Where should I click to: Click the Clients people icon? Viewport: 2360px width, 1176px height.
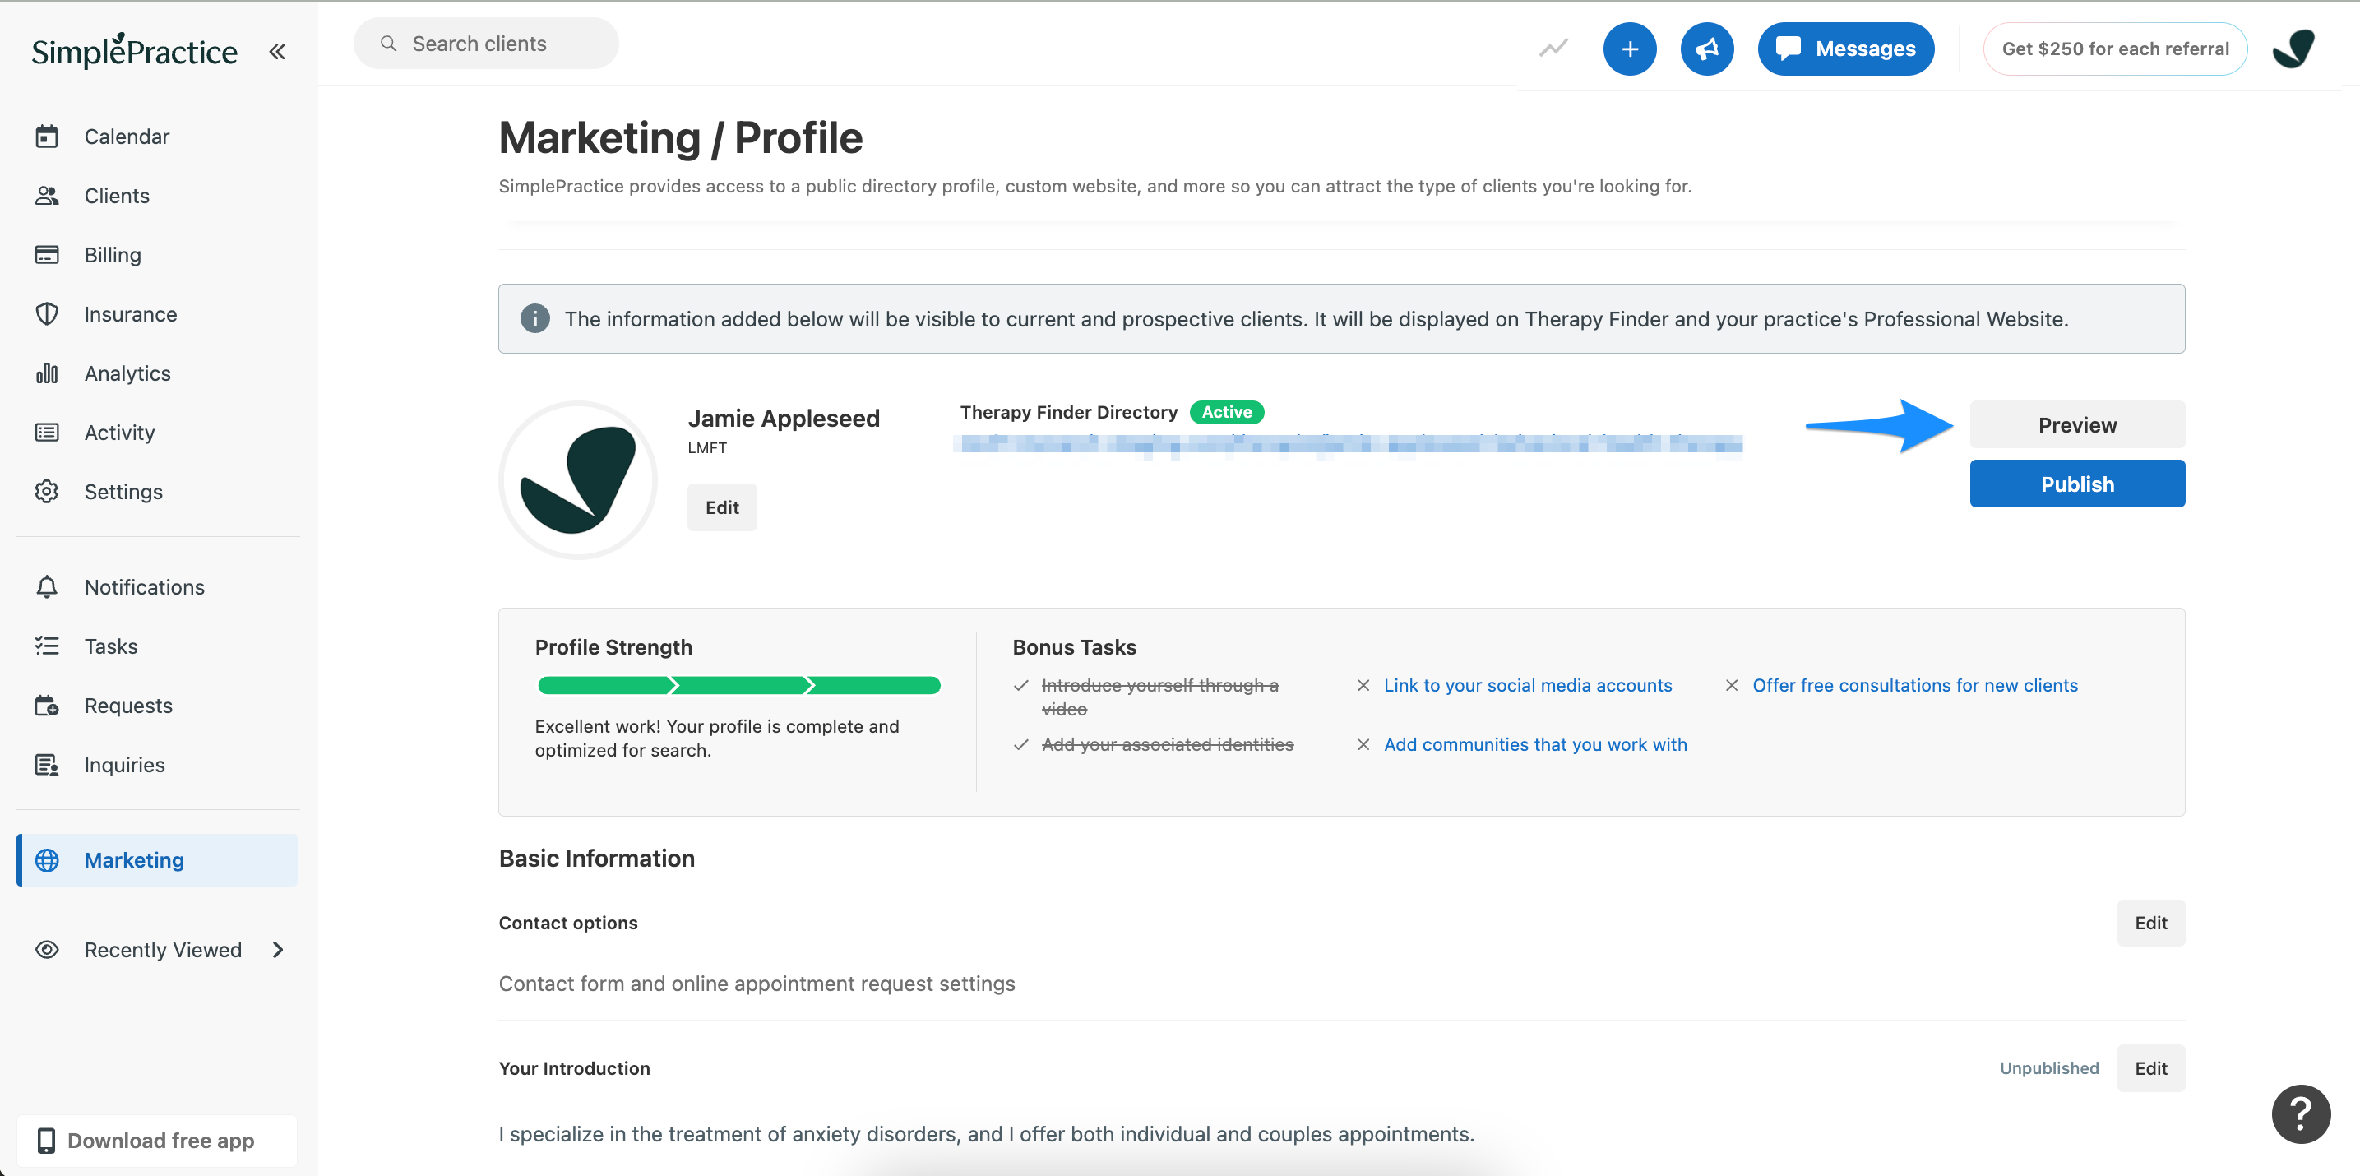coord(47,195)
